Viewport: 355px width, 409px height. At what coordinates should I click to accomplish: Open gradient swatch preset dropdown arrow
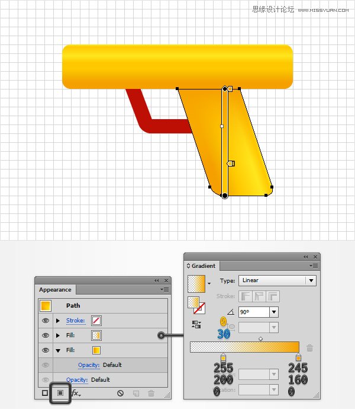coord(209,283)
